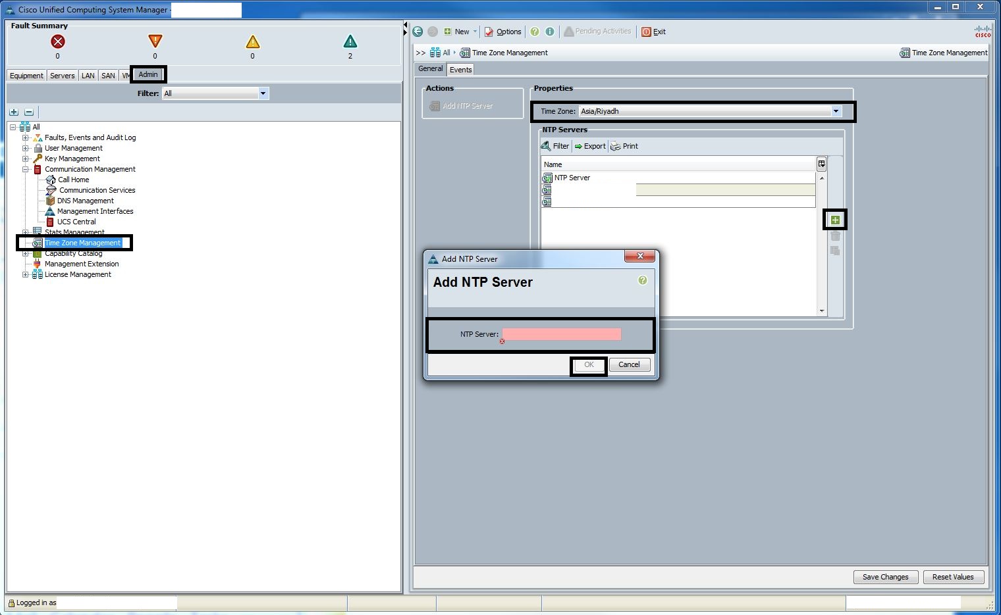Screen dimensions: 1001x615
Task: Switch to the Events tab
Action: coord(460,70)
